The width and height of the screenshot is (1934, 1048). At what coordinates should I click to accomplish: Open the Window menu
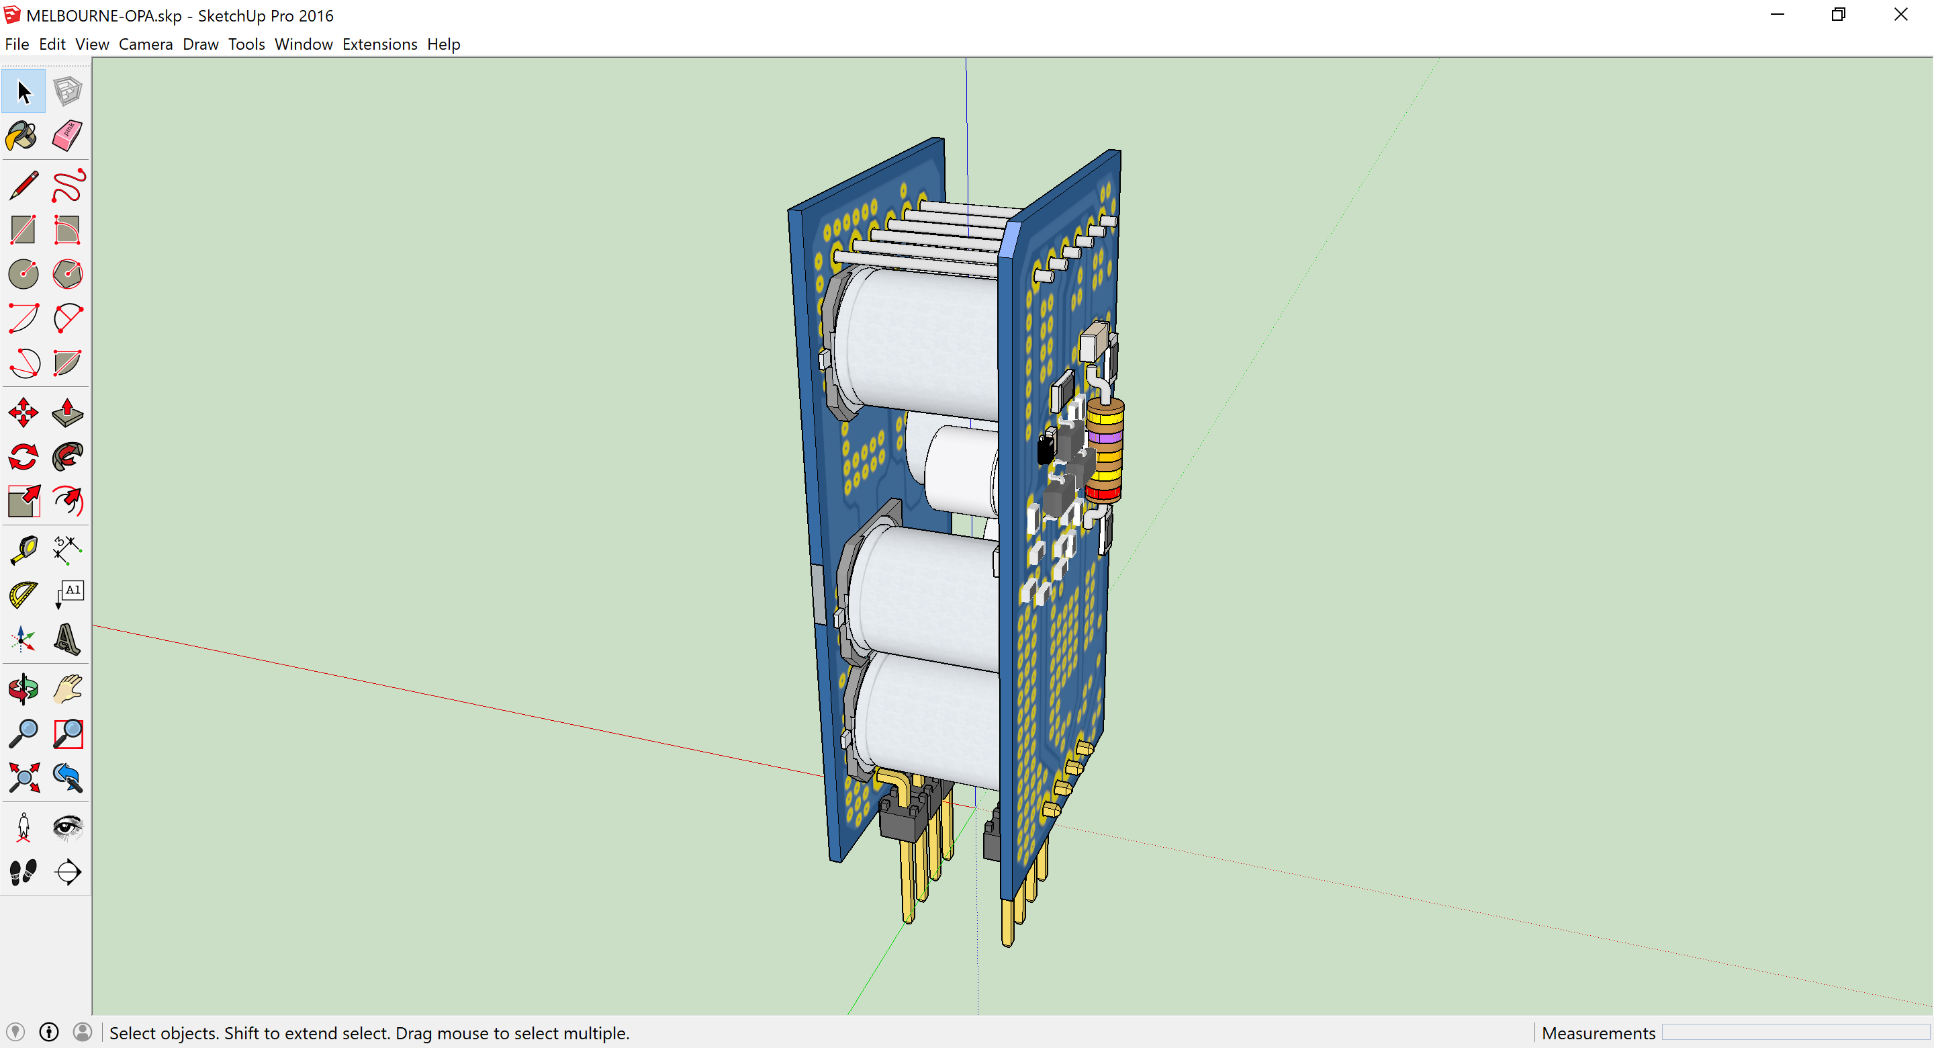(304, 44)
